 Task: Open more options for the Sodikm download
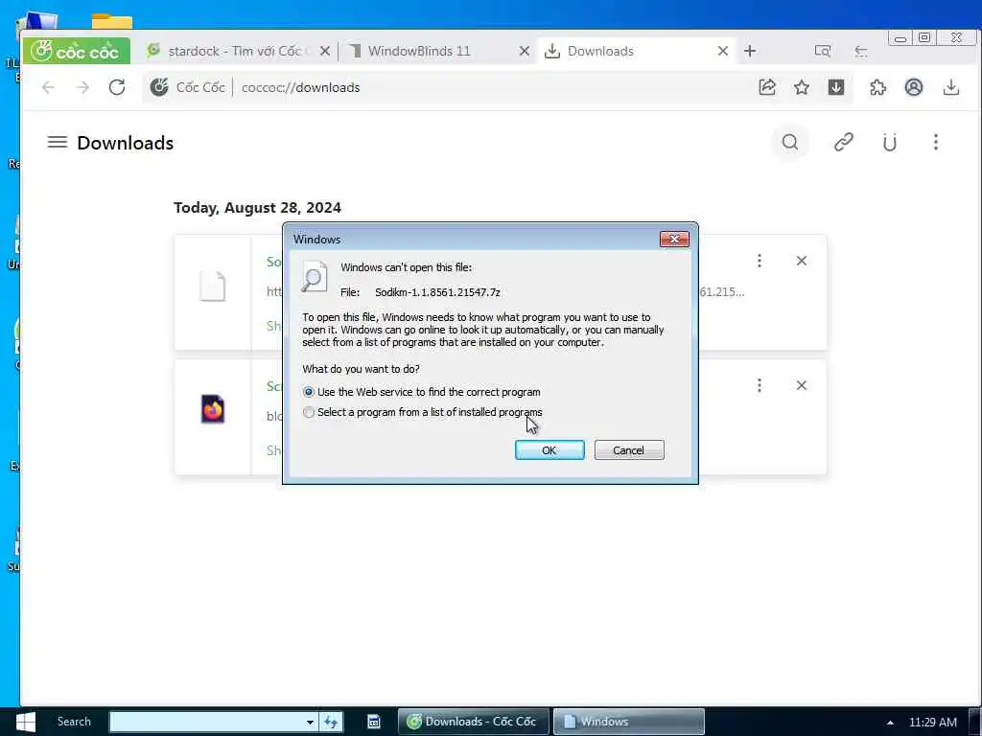760,261
